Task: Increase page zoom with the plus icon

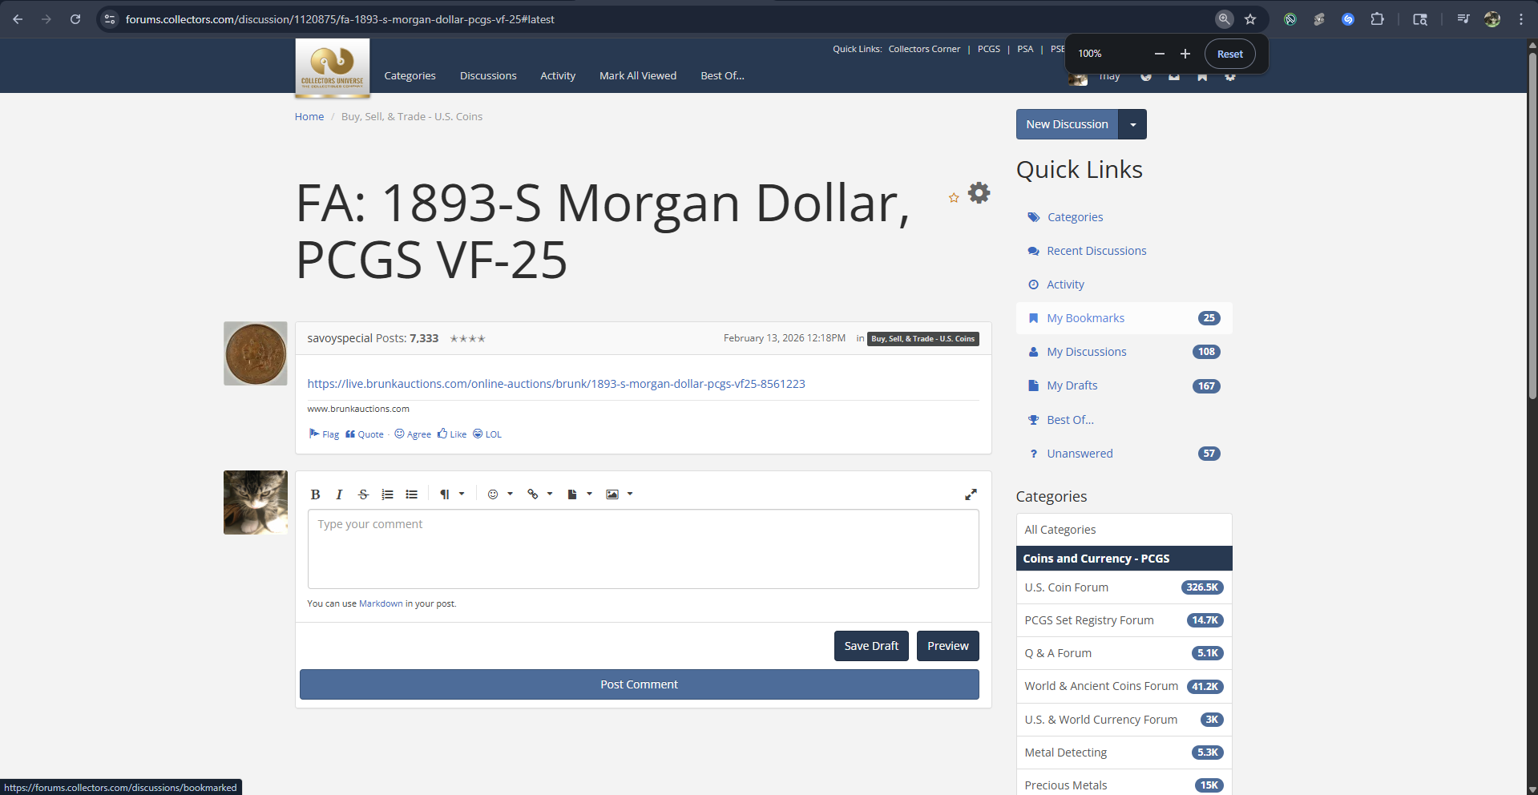Action: tap(1185, 54)
